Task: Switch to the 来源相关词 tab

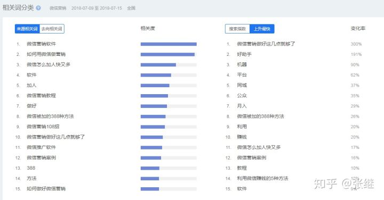Action: tap(27, 29)
